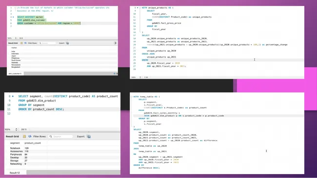Select the India row in market results
Viewport: 317px width, 178px height.
(13, 52)
